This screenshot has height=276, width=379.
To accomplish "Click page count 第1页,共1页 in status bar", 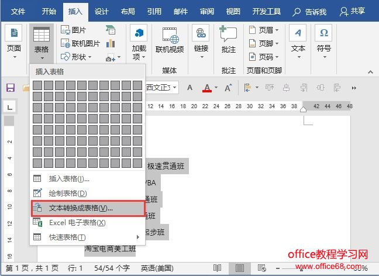I will pos(32,268).
